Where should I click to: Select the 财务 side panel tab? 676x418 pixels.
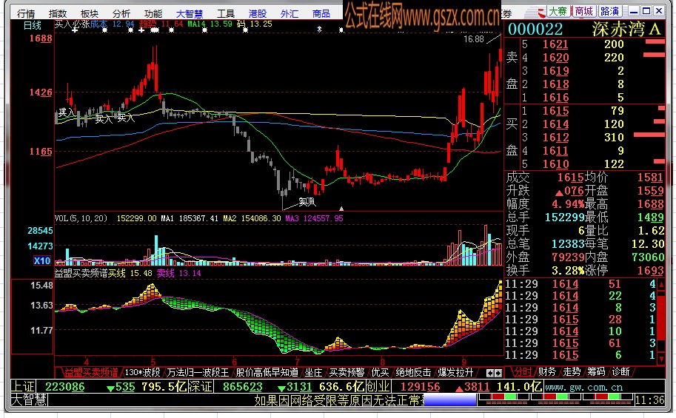tap(547, 371)
